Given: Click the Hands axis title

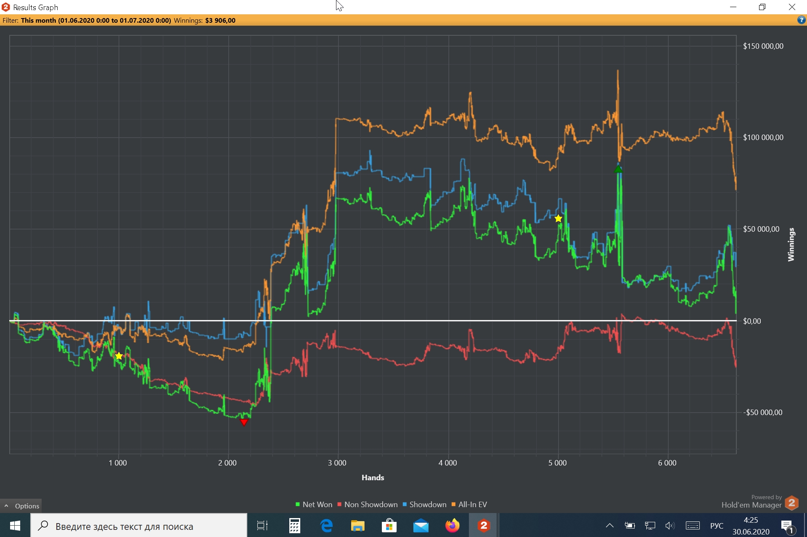Looking at the screenshot, I should (x=373, y=478).
